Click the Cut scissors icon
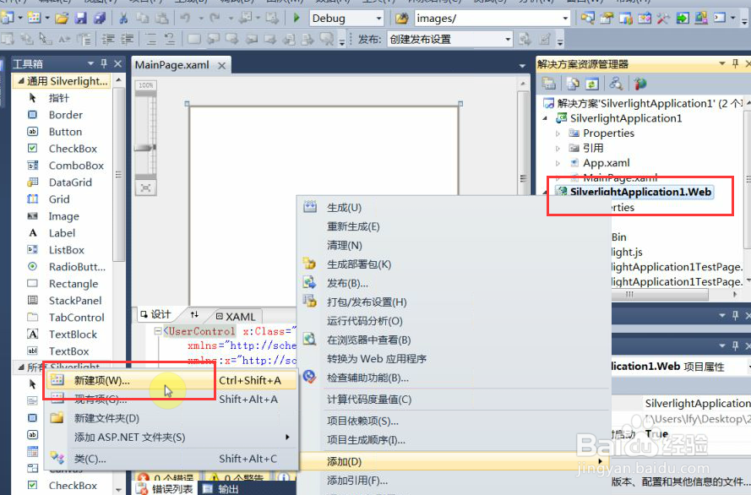This screenshot has width=751, height=495. pyautogui.click(x=123, y=19)
